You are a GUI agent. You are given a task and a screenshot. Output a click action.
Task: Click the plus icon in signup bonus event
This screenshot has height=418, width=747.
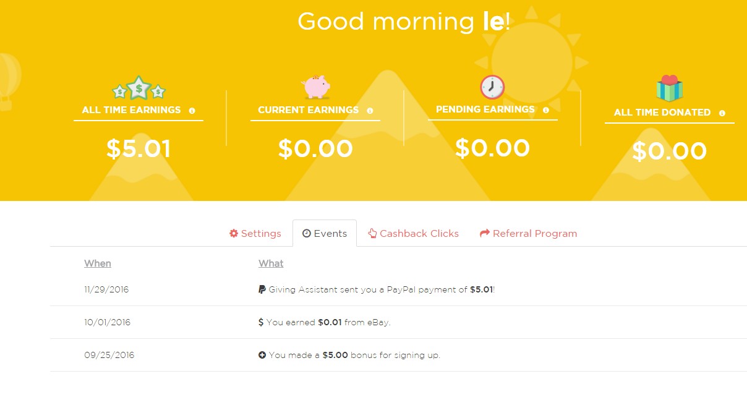[262, 355]
